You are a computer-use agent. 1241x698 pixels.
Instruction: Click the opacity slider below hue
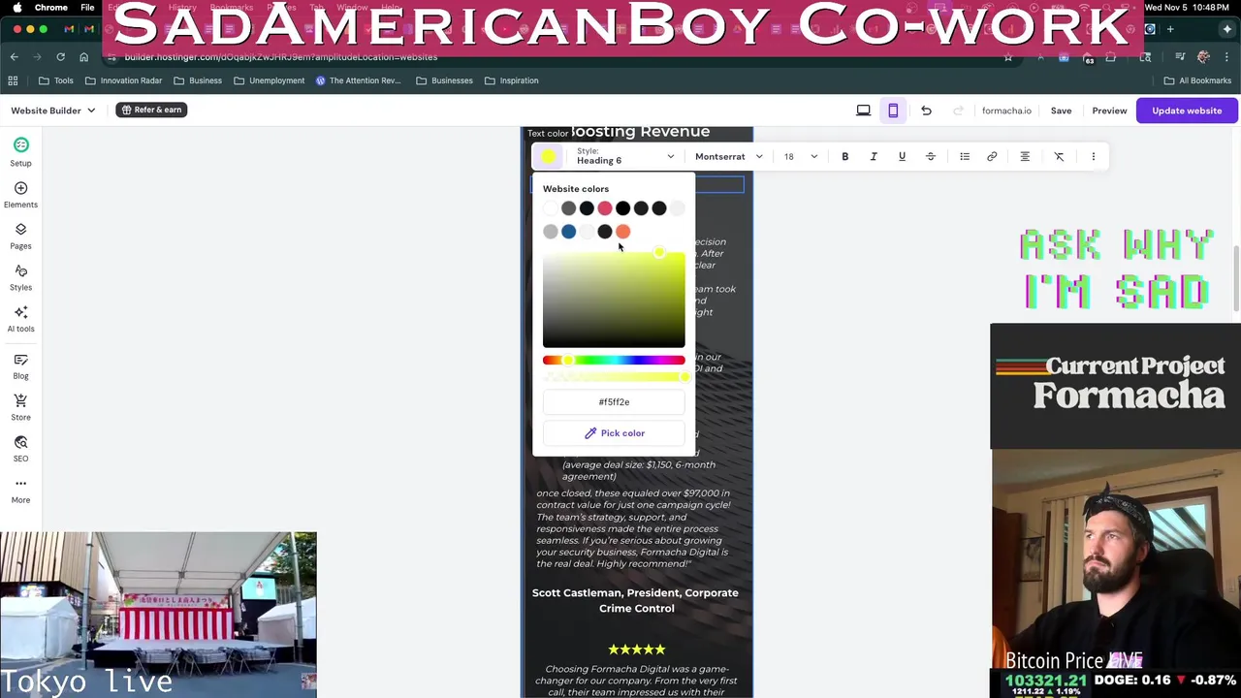pos(614,377)
